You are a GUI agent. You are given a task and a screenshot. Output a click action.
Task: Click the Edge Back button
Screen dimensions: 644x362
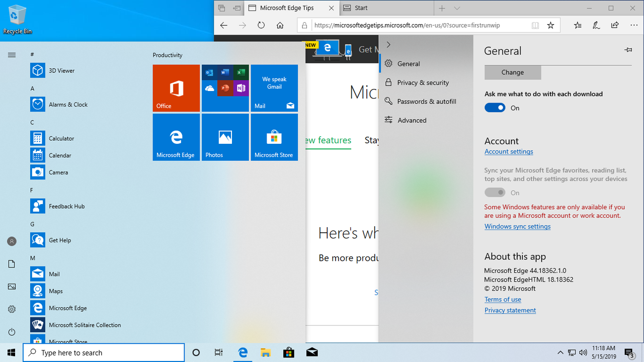(224, 25)
